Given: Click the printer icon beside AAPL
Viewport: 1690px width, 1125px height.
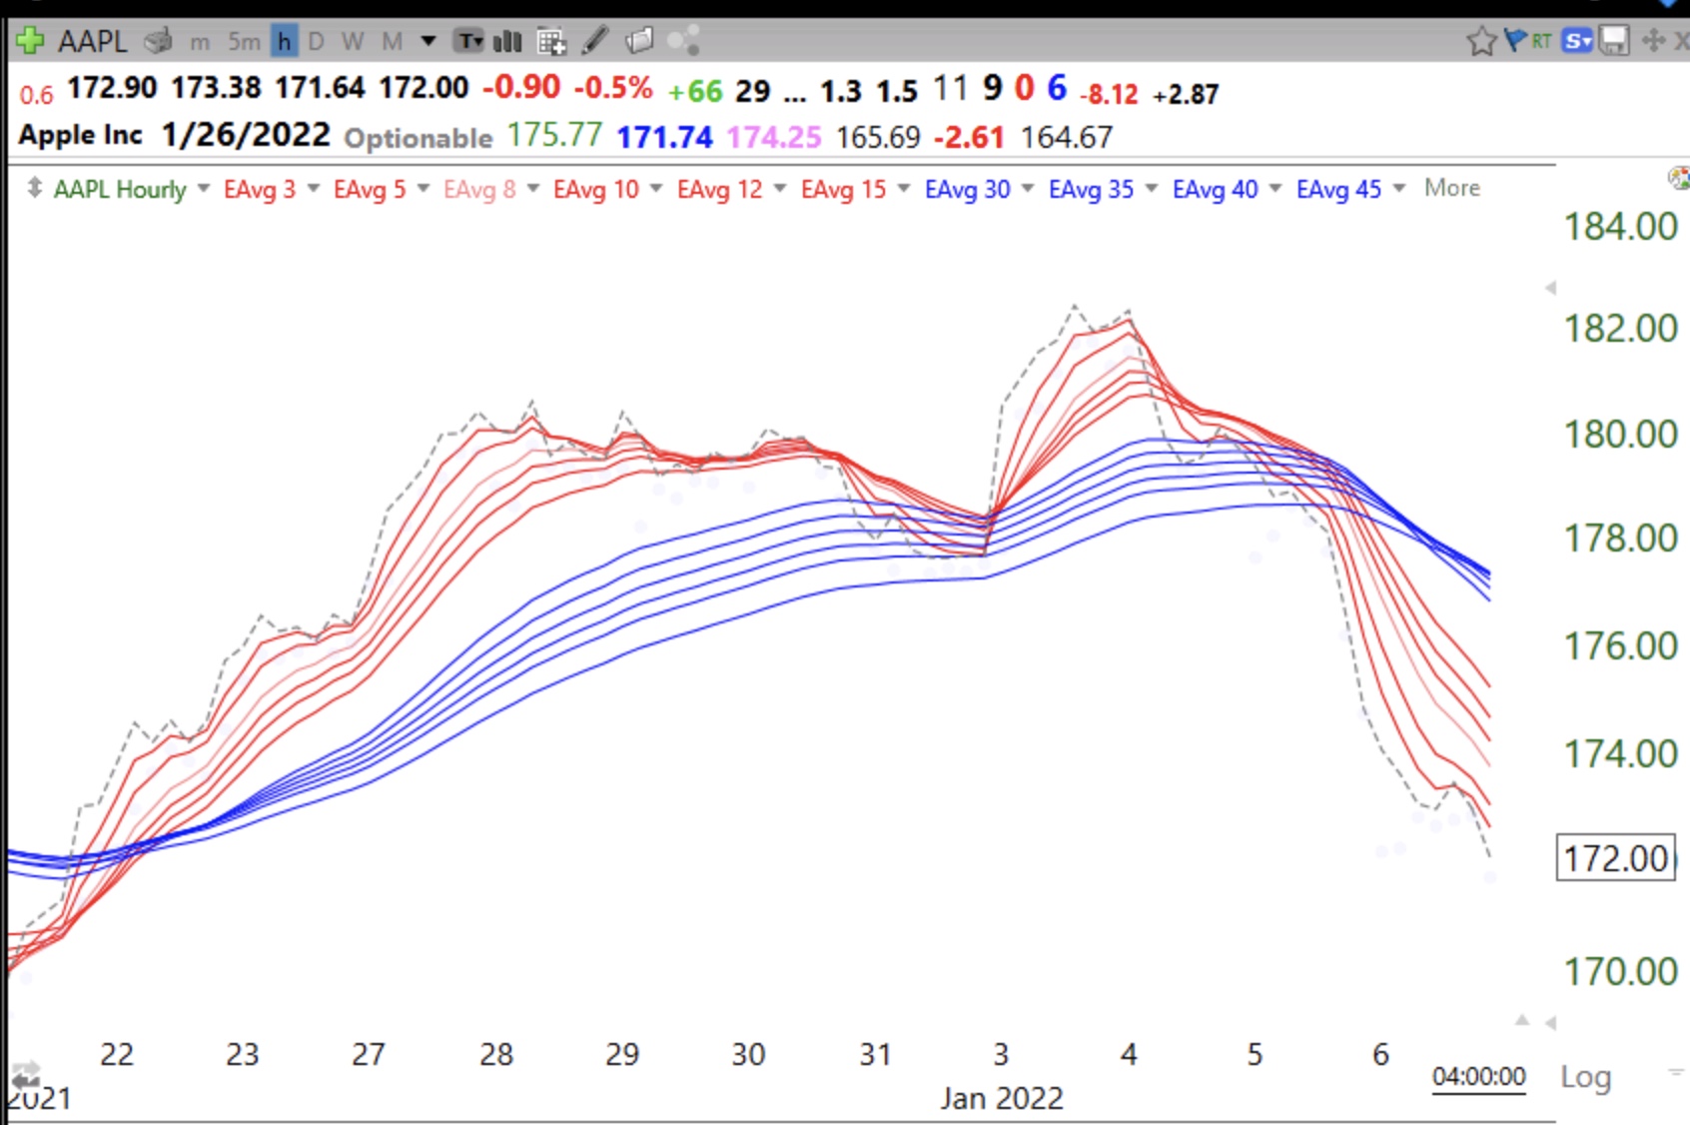Looking at the screenshot, I should tap(158, 41).
